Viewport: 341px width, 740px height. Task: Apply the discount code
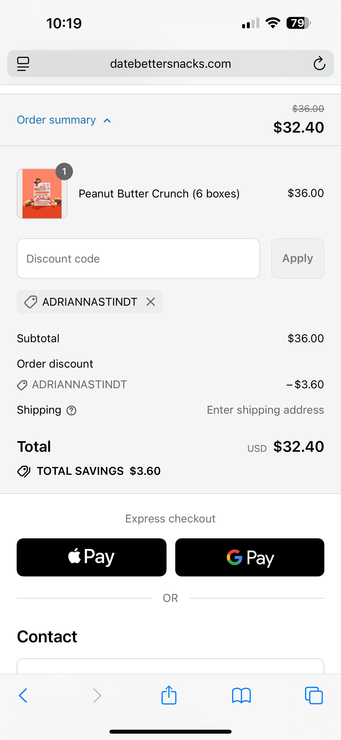pos(297,258)
